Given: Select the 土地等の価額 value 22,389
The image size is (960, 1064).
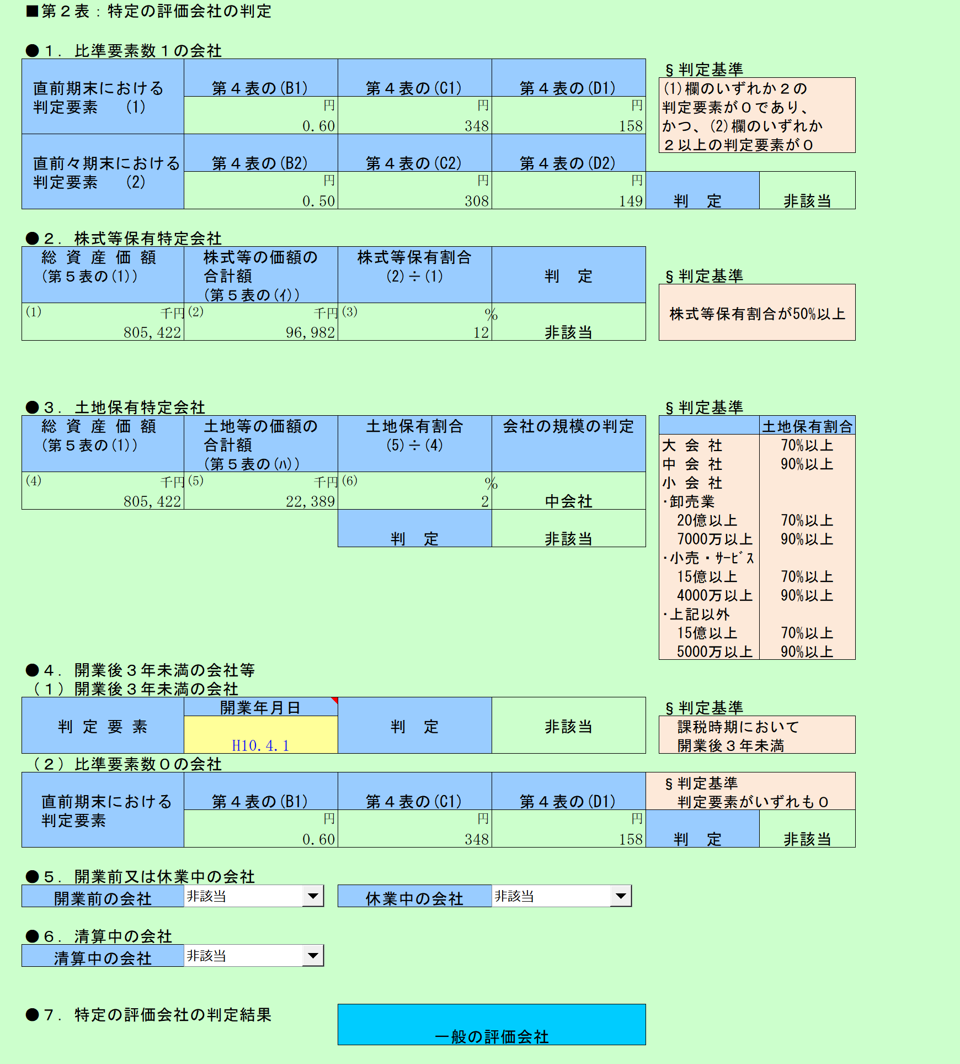Looking at the screenshot, I should [260, 491].
